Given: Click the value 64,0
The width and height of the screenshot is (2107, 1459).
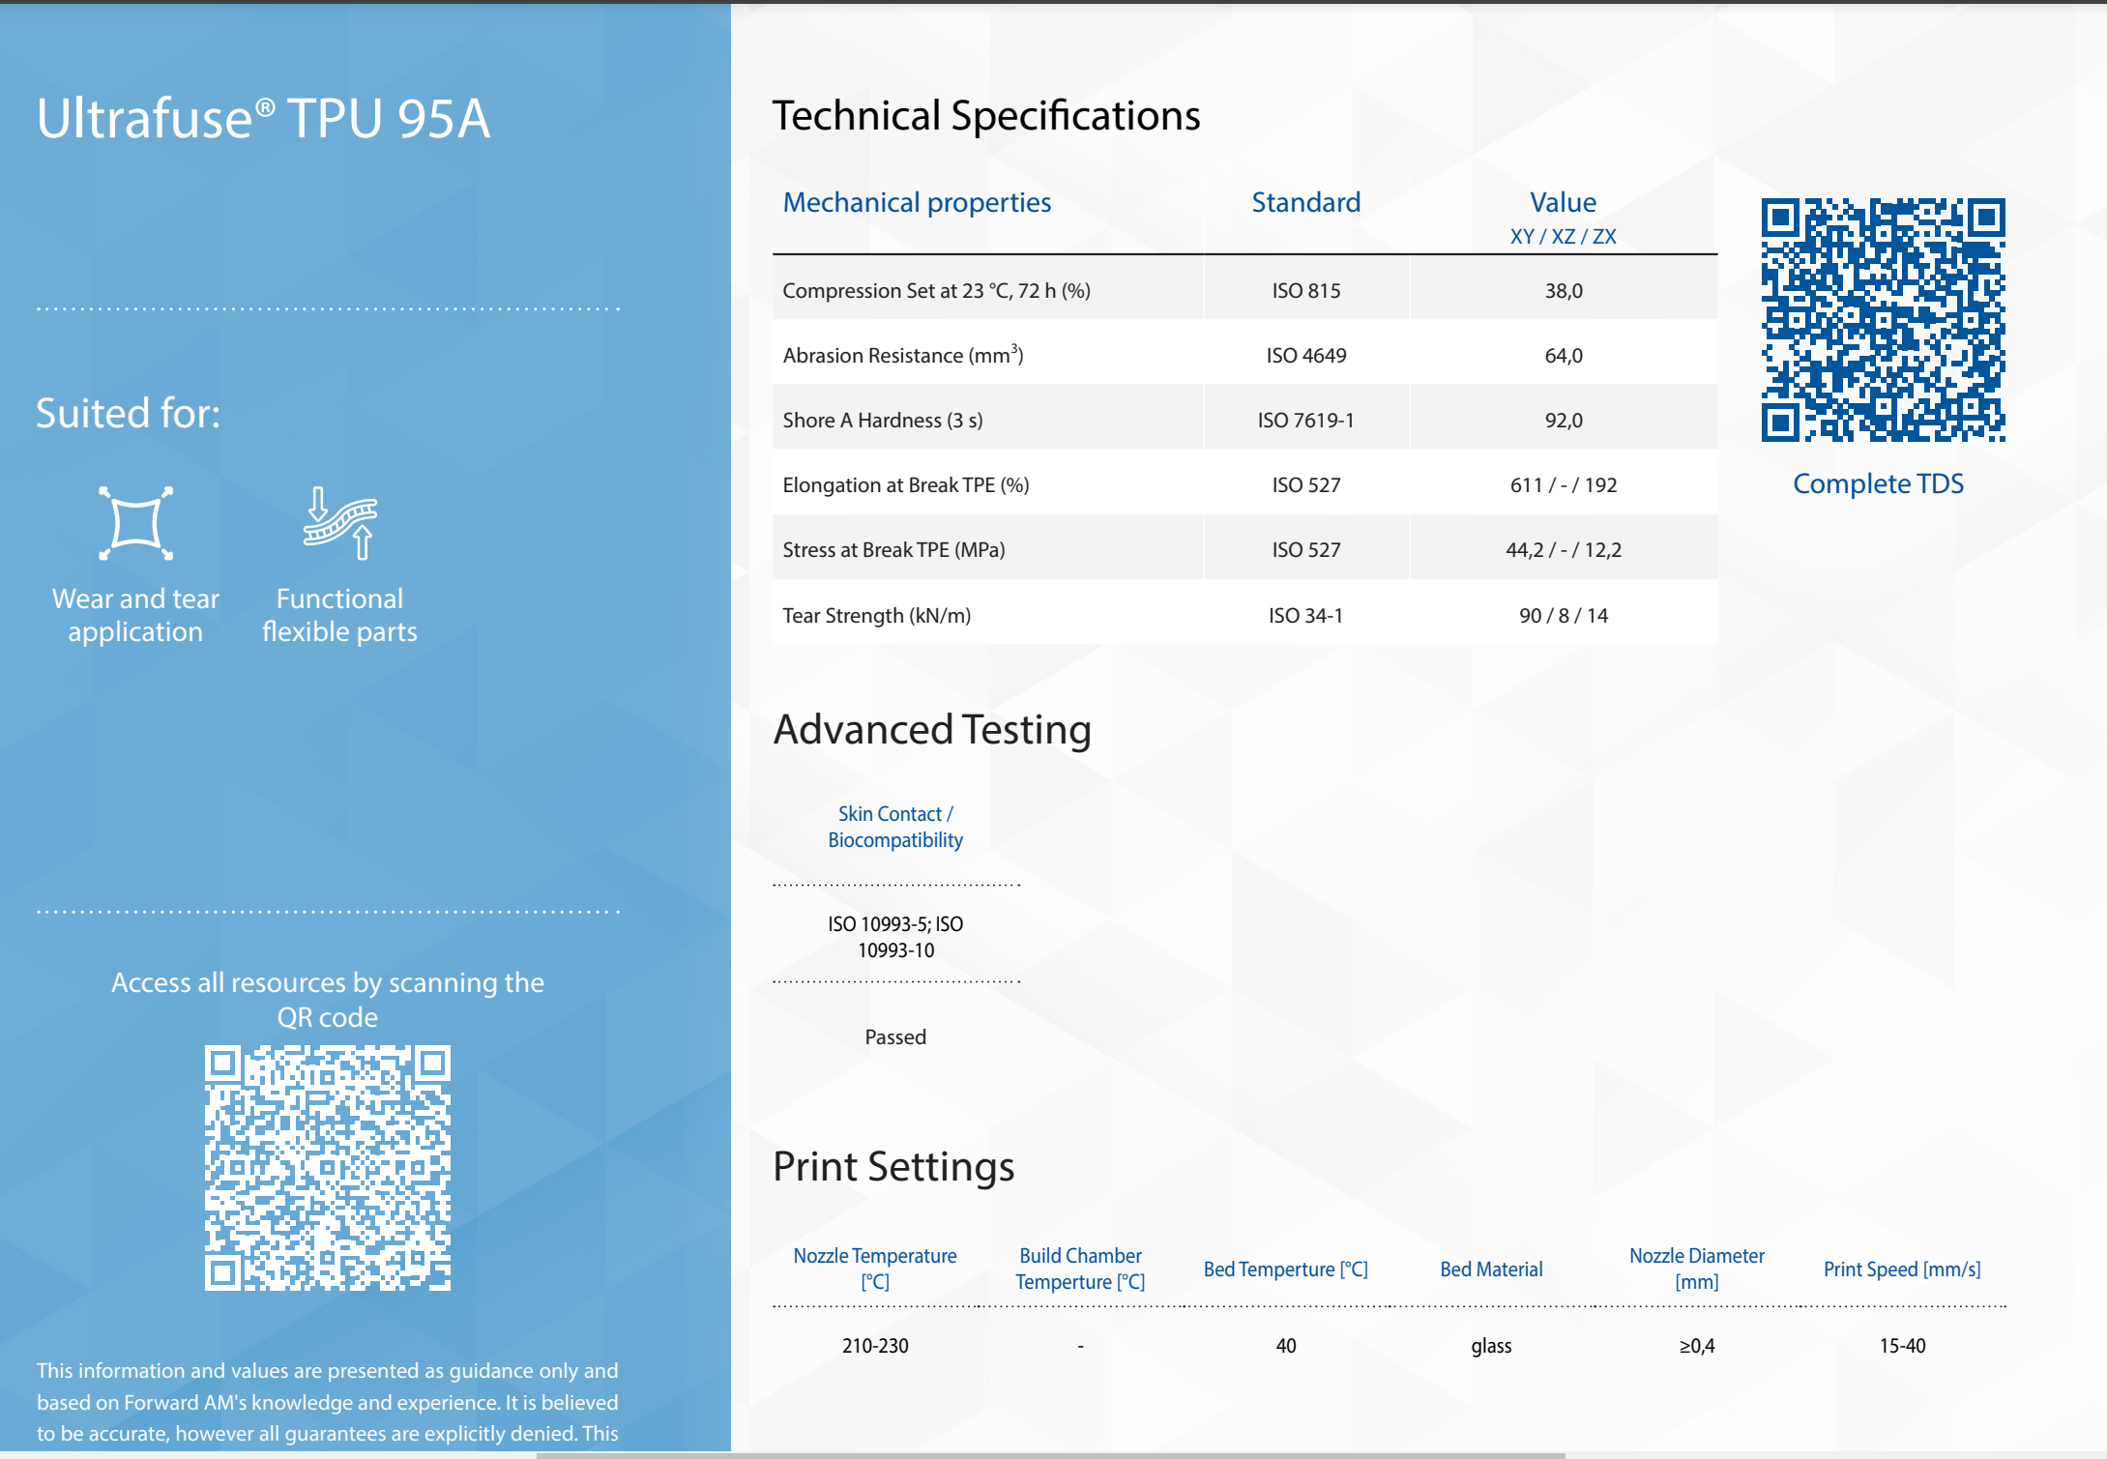Looking at the screenshot, I should [1563, 356].
